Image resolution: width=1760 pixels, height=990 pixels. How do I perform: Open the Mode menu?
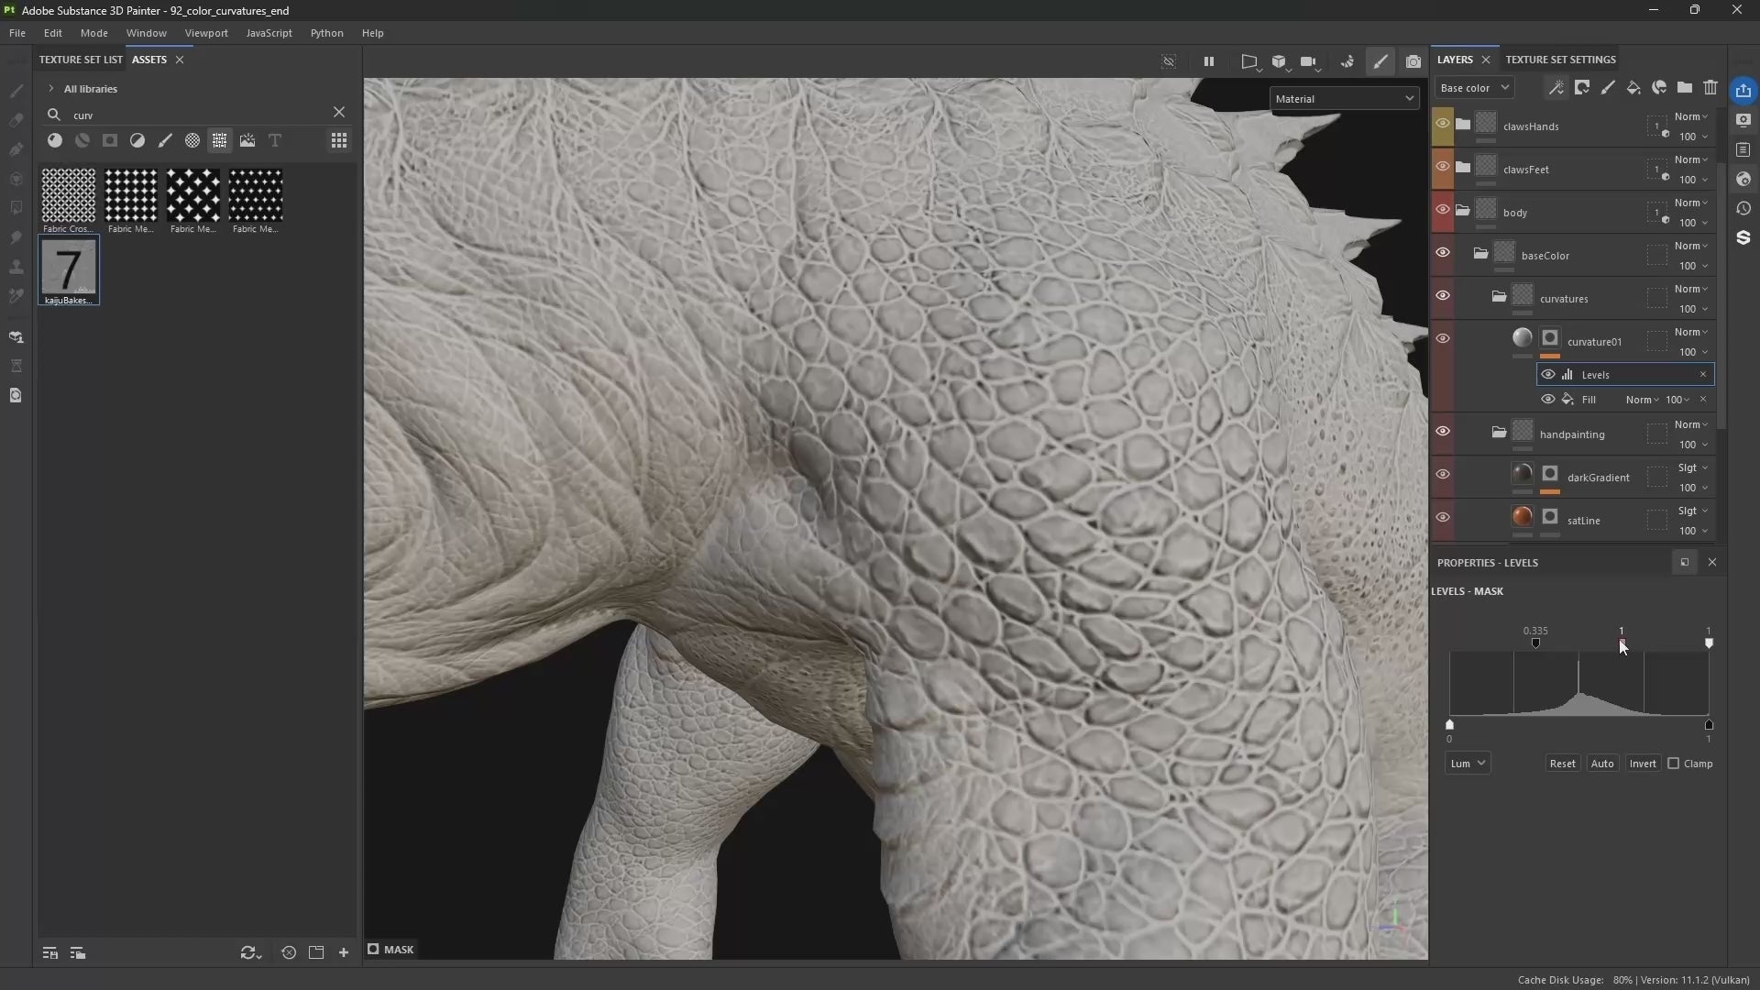[94, 33]
